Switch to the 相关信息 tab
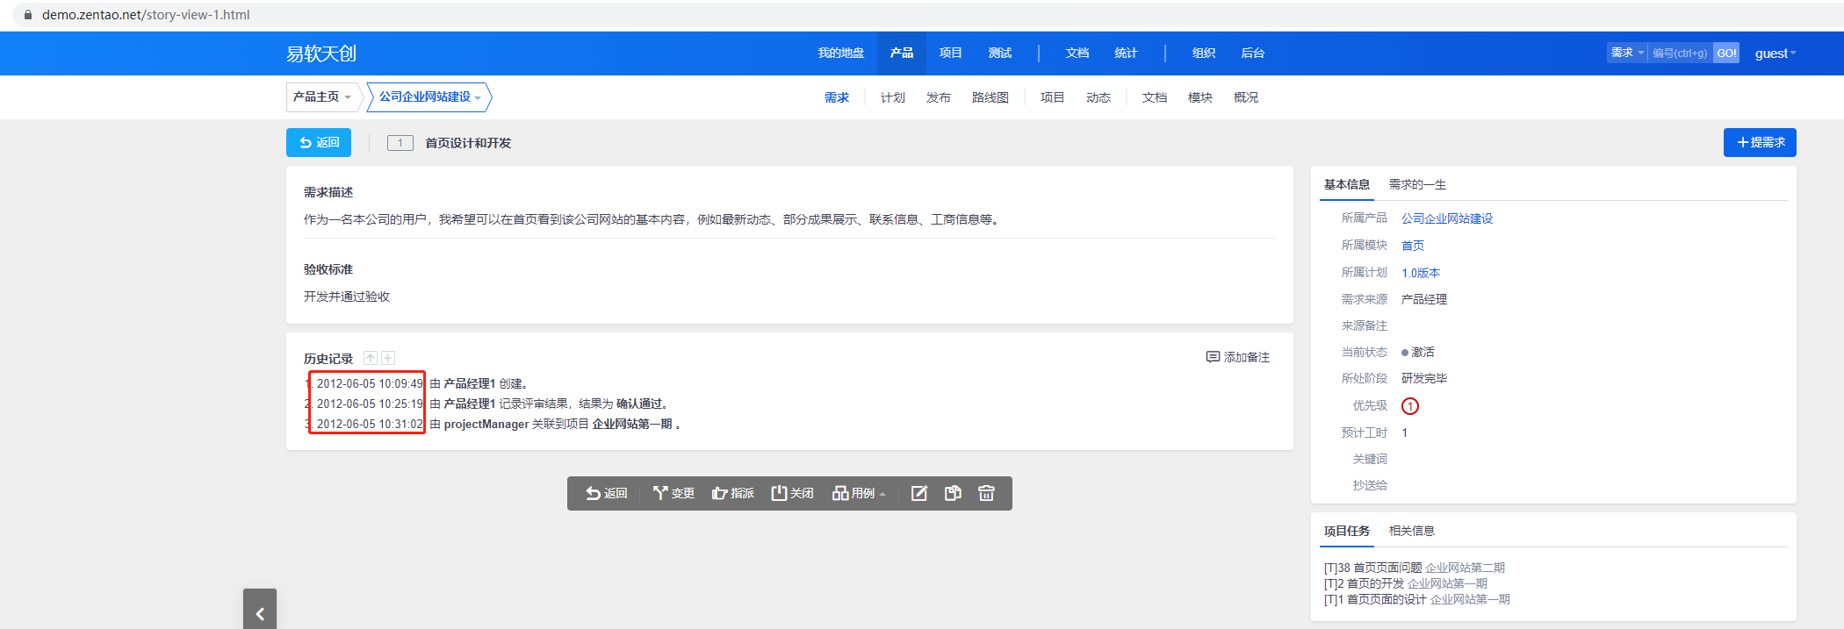 1411,531
